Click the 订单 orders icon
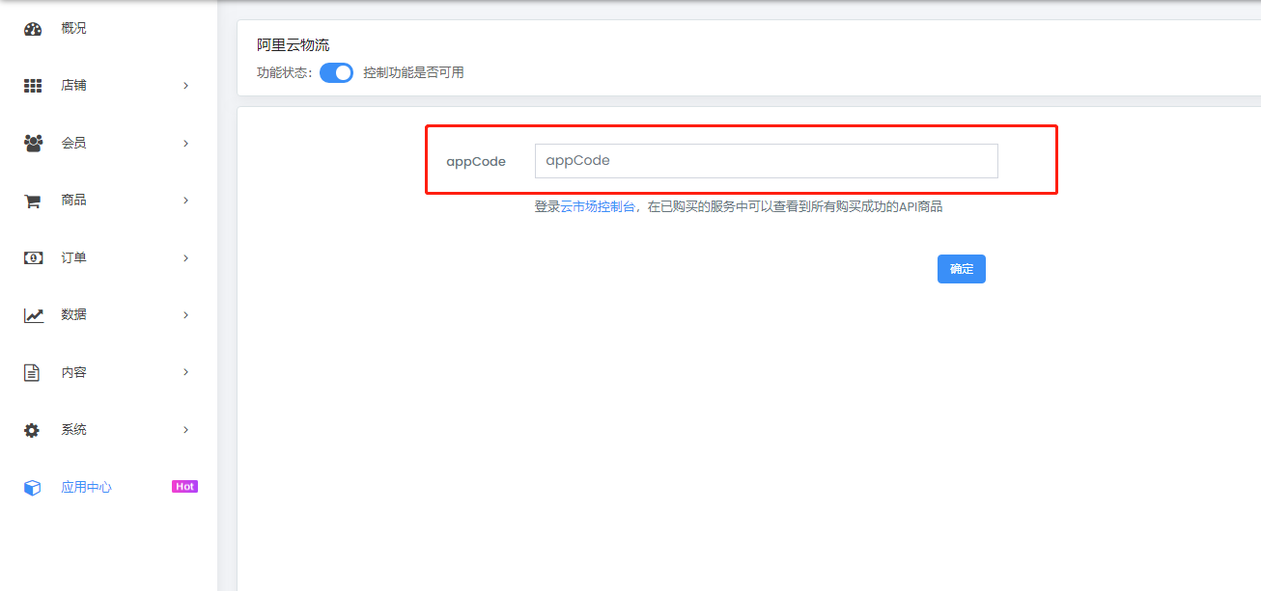This screenshot has height=591, width=1261. 33,257
